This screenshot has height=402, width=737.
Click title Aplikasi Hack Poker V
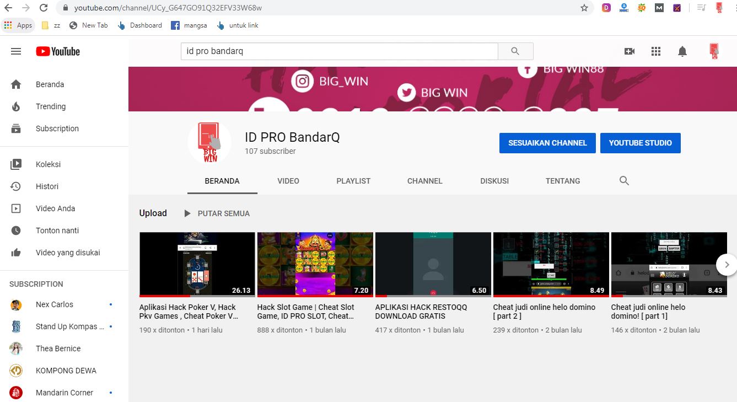189,312
